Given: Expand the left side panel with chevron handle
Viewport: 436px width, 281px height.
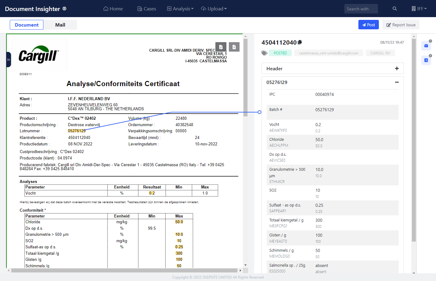Looking at the screenshot, I should point(9,60).
